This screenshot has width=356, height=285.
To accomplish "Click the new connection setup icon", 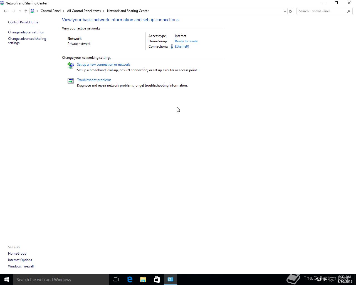I will (x=71, y=65).
